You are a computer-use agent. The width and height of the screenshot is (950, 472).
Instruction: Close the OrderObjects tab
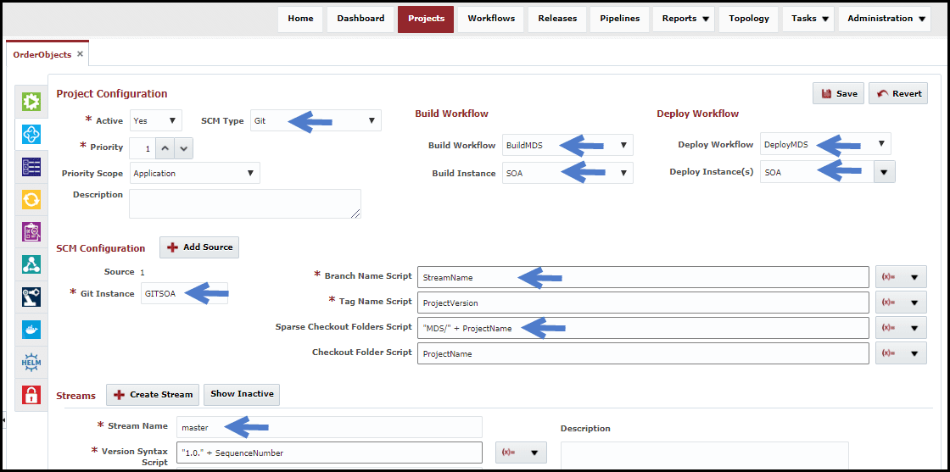pyautogui.click(x=80, y=54)
